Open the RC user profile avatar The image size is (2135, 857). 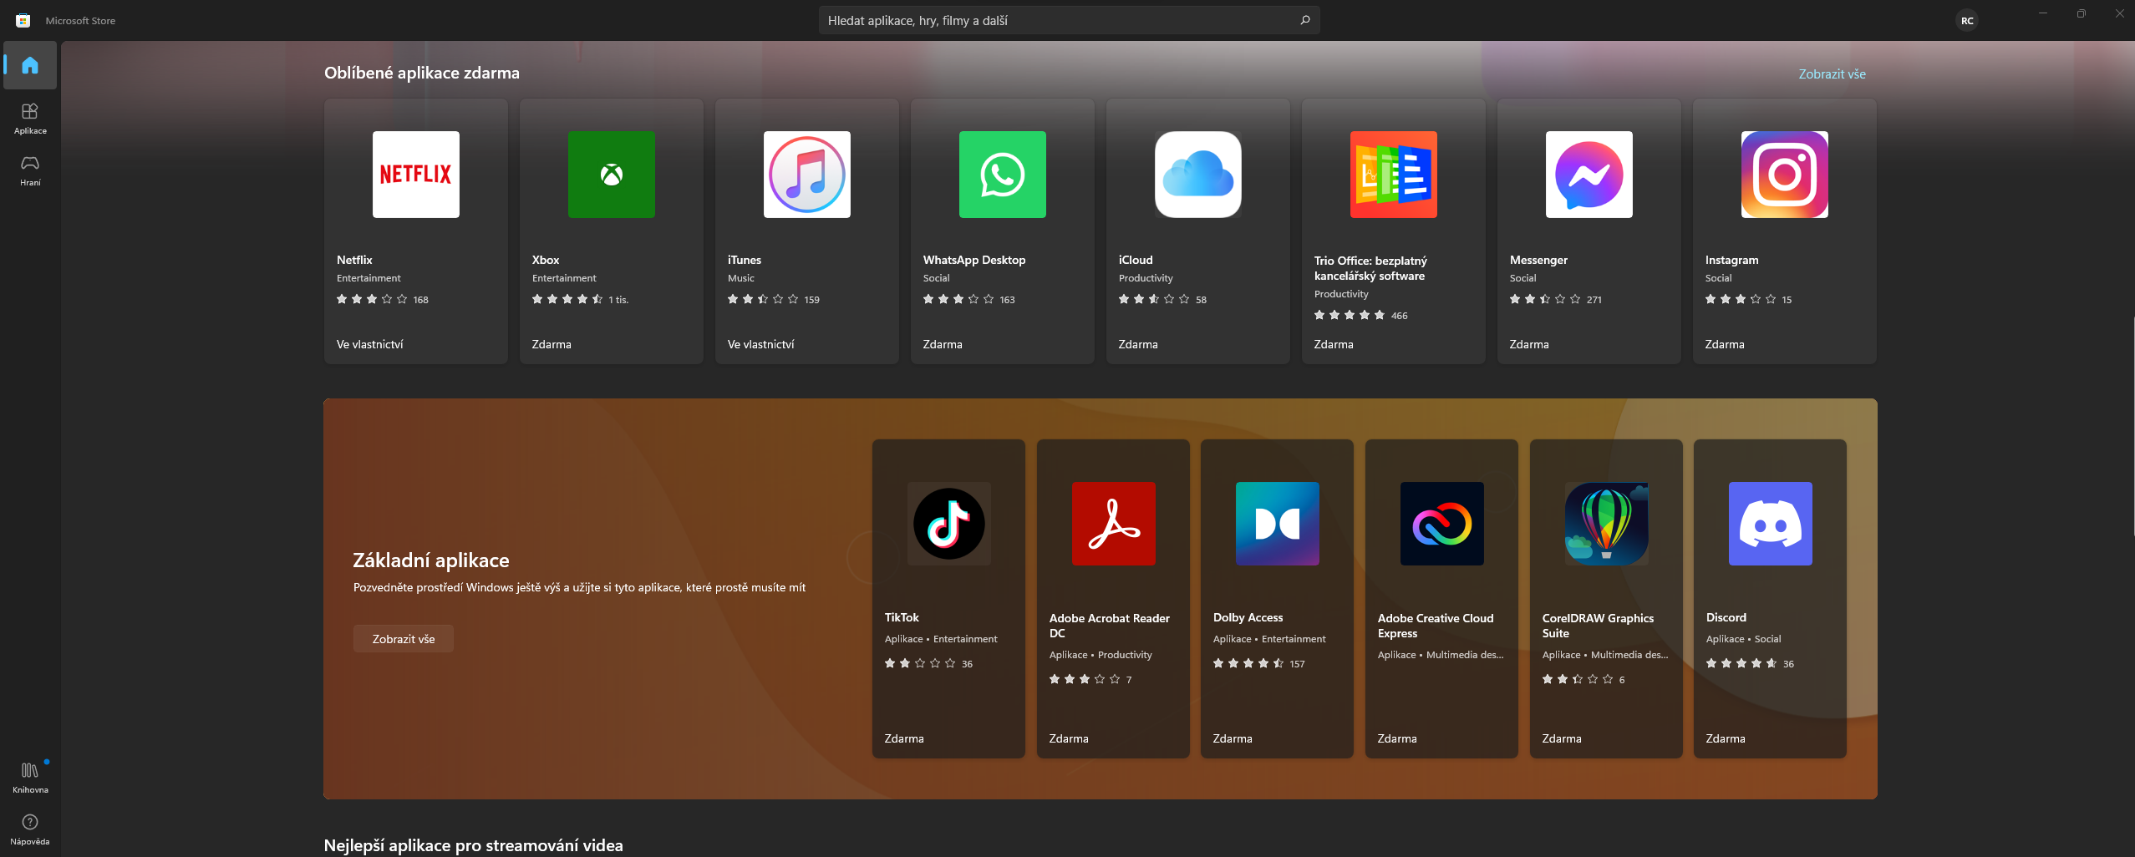1967,20
